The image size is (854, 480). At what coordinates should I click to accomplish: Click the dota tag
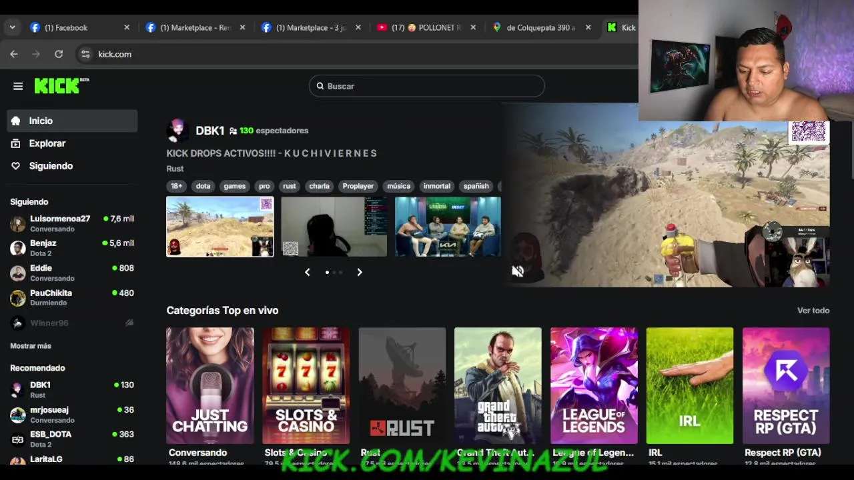pyautogui.click(x=203, y=186)
